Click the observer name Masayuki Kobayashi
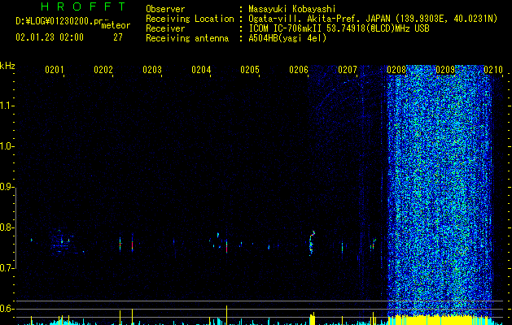 (292, 9)
